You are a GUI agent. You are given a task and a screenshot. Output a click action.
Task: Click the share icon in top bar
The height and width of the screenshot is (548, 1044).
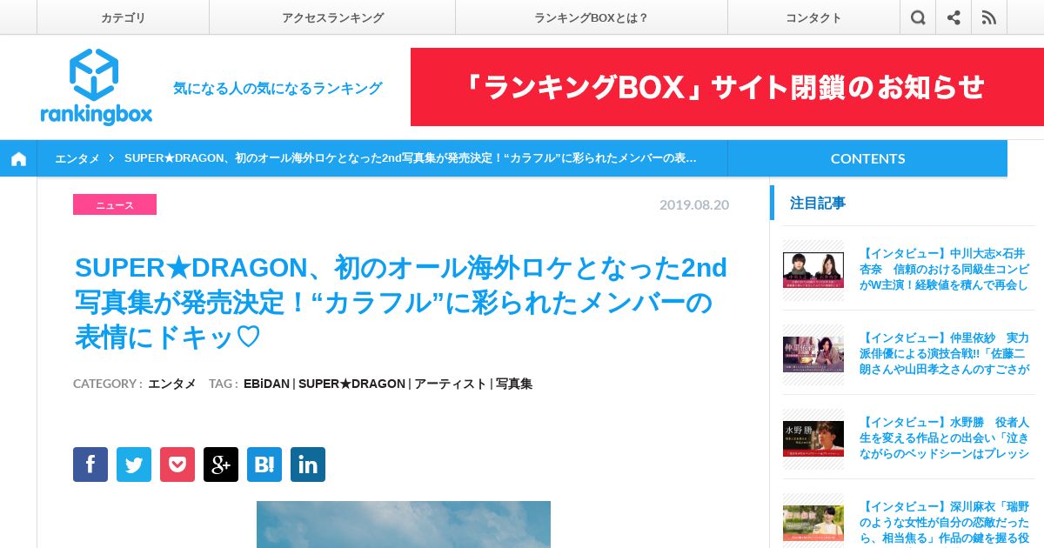(954, 17)
